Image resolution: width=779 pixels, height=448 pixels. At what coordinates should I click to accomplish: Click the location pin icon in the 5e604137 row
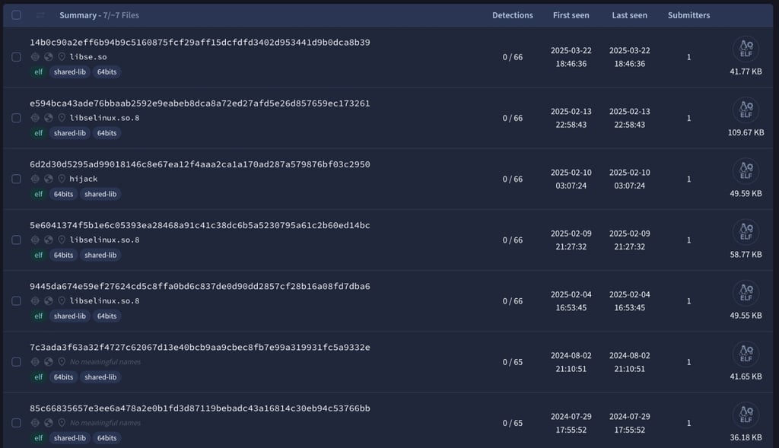(62, 240)
